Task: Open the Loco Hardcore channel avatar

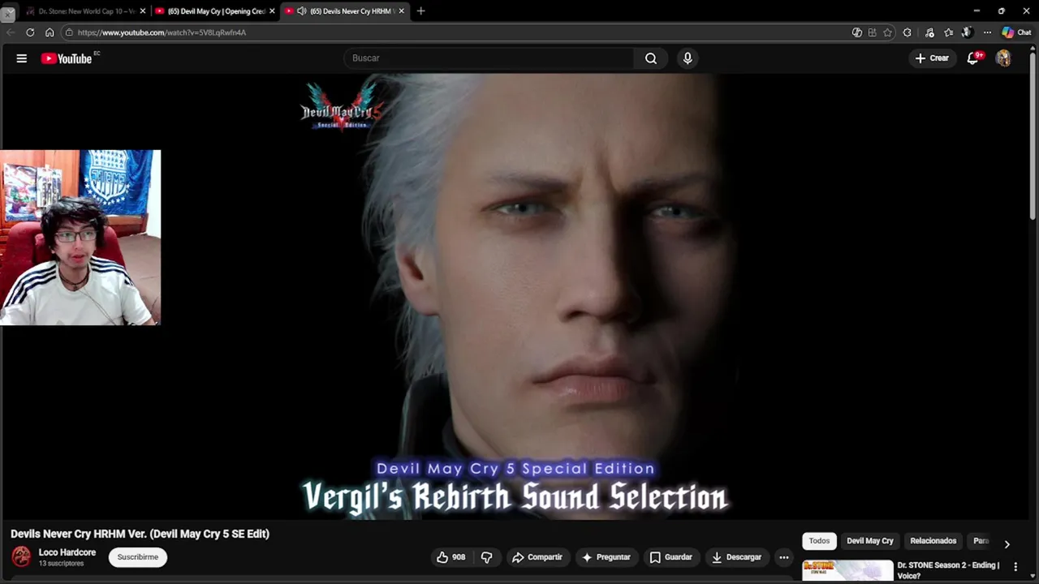Action: point(21,556)
